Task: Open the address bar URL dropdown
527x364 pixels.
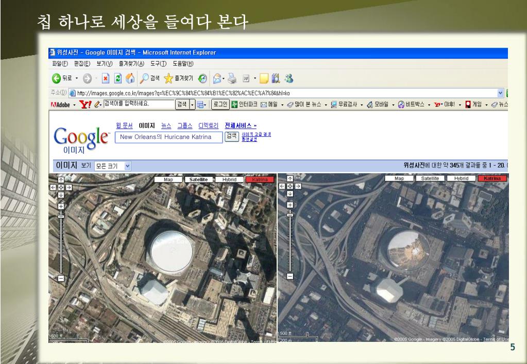Action: point(500,93)
